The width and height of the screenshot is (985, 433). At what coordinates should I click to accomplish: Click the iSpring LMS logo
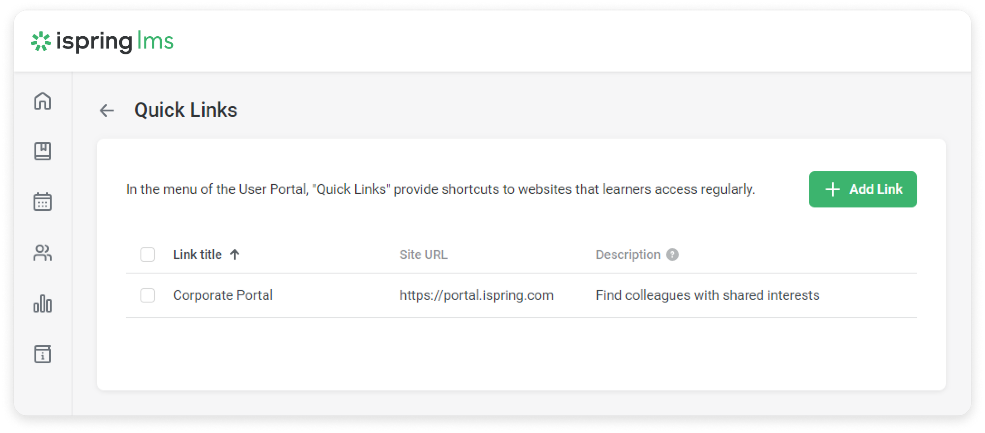(102, 42)
